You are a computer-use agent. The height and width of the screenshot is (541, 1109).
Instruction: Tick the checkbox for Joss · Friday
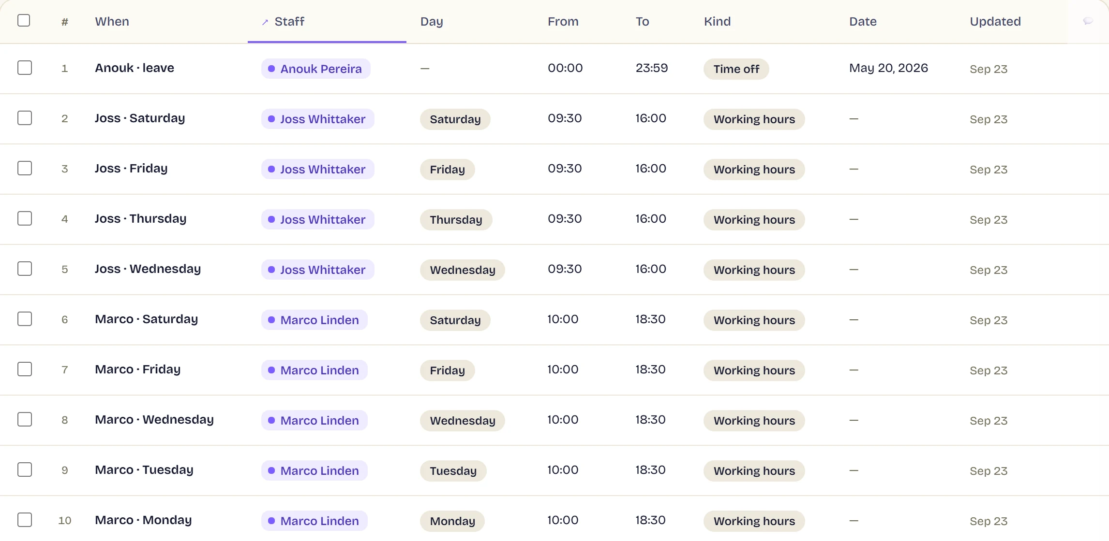tap(25, 168)
